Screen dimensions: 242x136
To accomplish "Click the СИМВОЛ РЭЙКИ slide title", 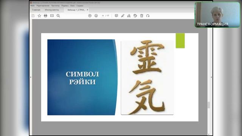I will coord(82,78).
